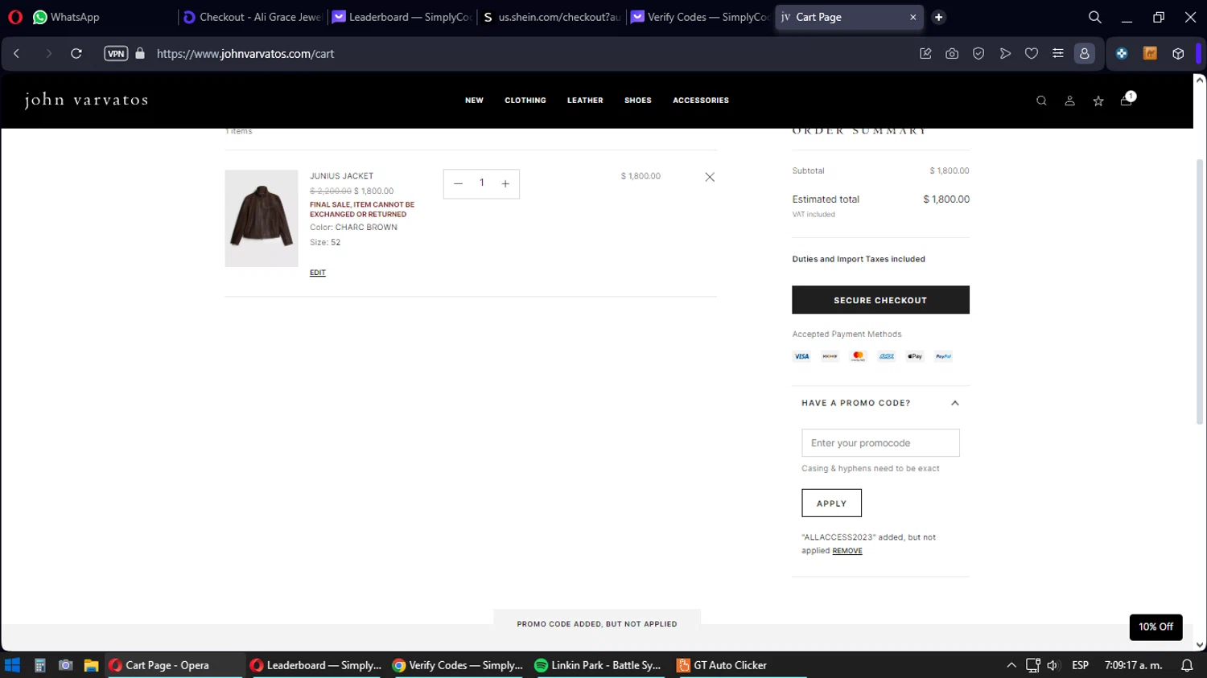Screen dimensions: 1207x678
Task: Click REMOVE link for ALLACCESS2023 code
Action: click(847, 551)
